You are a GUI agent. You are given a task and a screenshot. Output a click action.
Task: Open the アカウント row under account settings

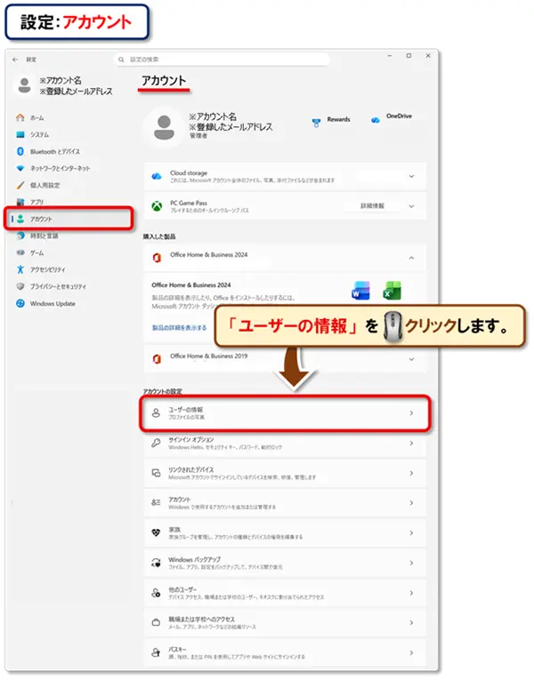(x=285, y=503)
